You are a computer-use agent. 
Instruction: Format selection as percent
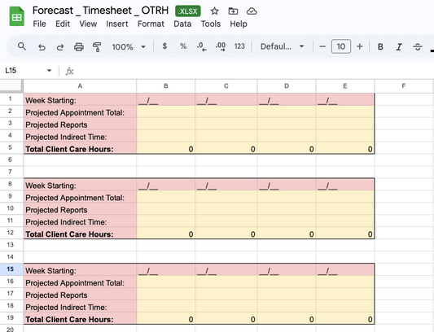pyautogui.click(x=183, y=46)
